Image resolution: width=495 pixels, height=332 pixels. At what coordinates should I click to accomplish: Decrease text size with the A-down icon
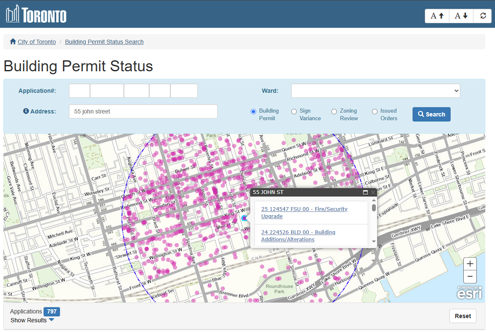pos(461,16)
